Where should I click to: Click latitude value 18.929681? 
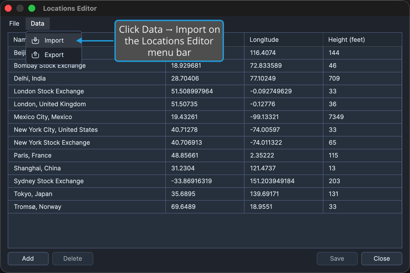(x=186, y=66)
